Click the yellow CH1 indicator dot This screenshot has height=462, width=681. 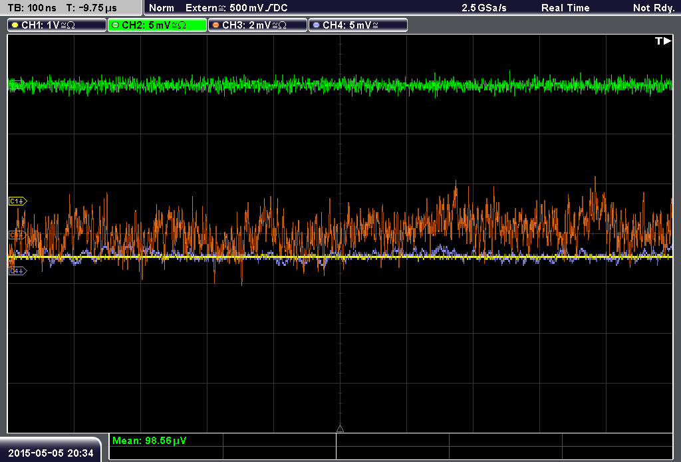[x=15, y=25]
